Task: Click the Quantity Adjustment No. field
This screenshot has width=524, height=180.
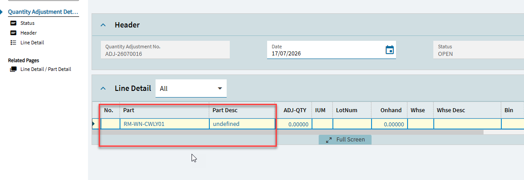Action: pos(165,50)
